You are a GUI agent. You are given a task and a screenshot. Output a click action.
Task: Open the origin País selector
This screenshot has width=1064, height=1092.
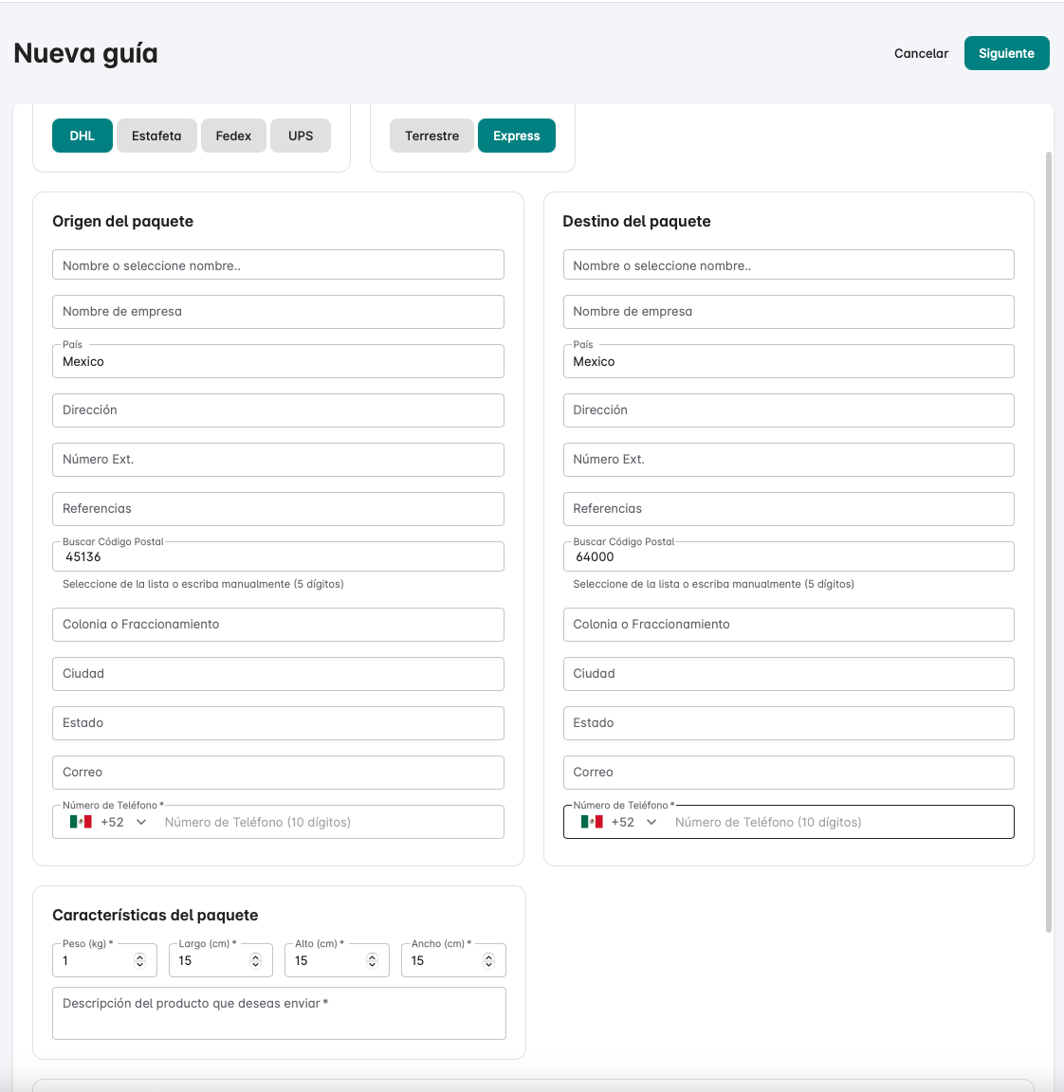point(278,362)
